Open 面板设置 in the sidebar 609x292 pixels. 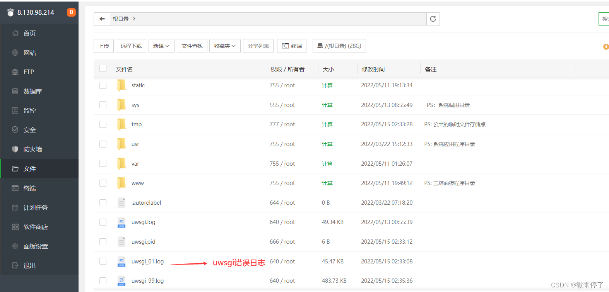point(36,246)
